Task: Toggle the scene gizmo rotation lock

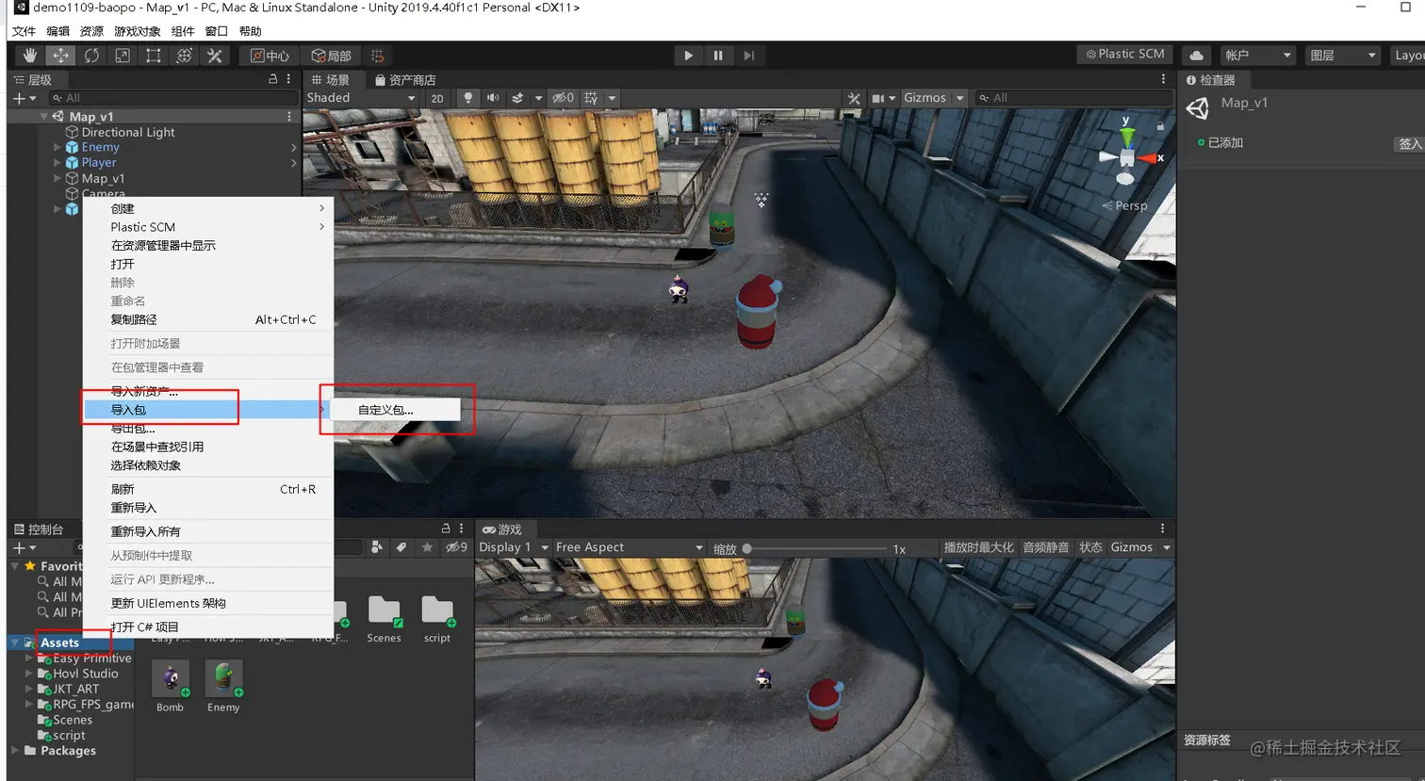Action: click(x=1160, y=125)
